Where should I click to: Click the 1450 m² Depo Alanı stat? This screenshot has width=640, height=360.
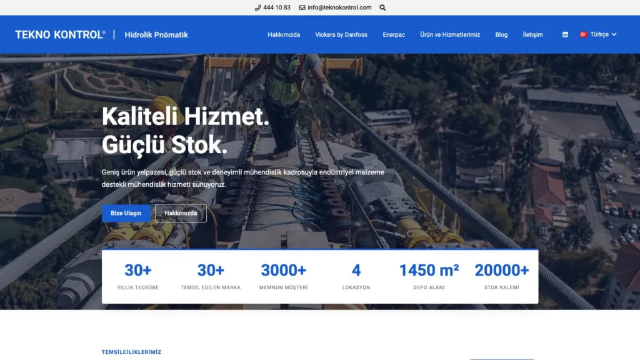click(429, 276)
